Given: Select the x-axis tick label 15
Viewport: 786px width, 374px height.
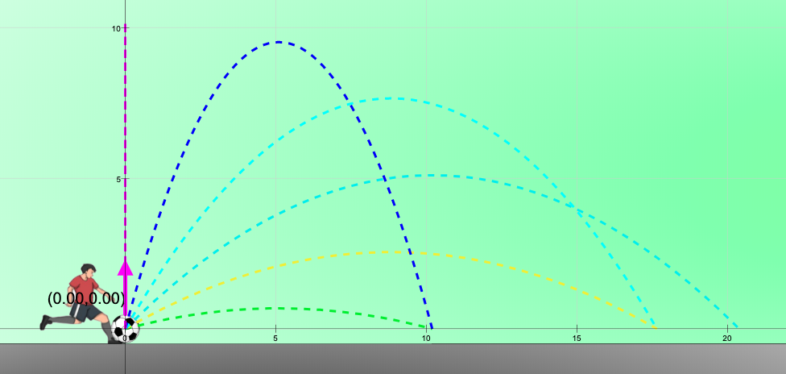Looking at the screenshot, I should pos(577,339).
